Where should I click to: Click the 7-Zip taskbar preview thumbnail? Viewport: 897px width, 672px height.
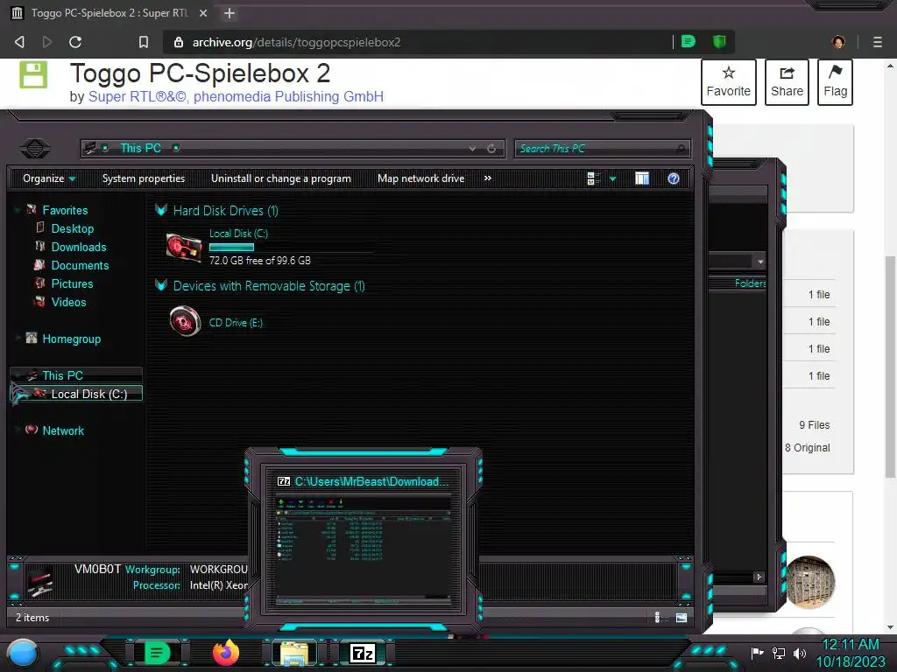pos(364,549)
